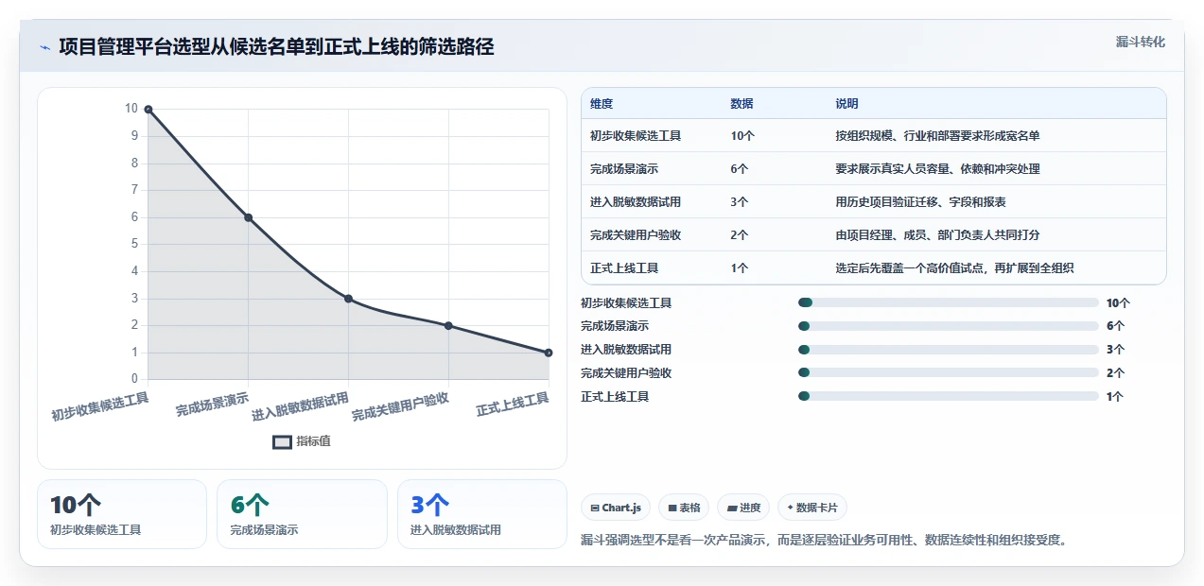Open the 10个 初步收集候选工具 summary card
The width and height of the screenshot is (1204, 586).
click(122, 514)
